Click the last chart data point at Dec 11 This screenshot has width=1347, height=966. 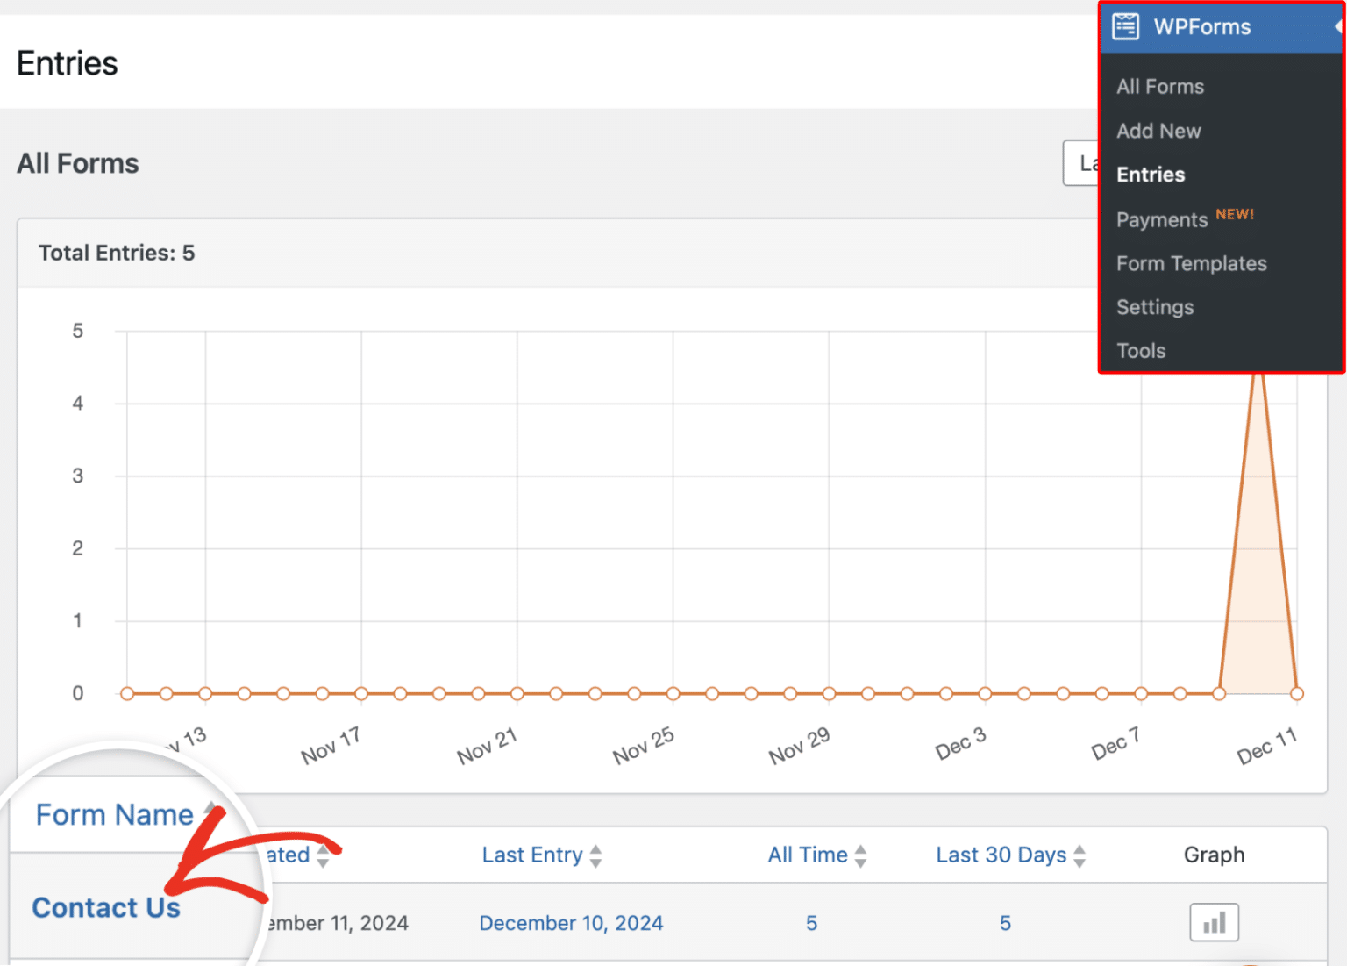[x=1296, y=694]
